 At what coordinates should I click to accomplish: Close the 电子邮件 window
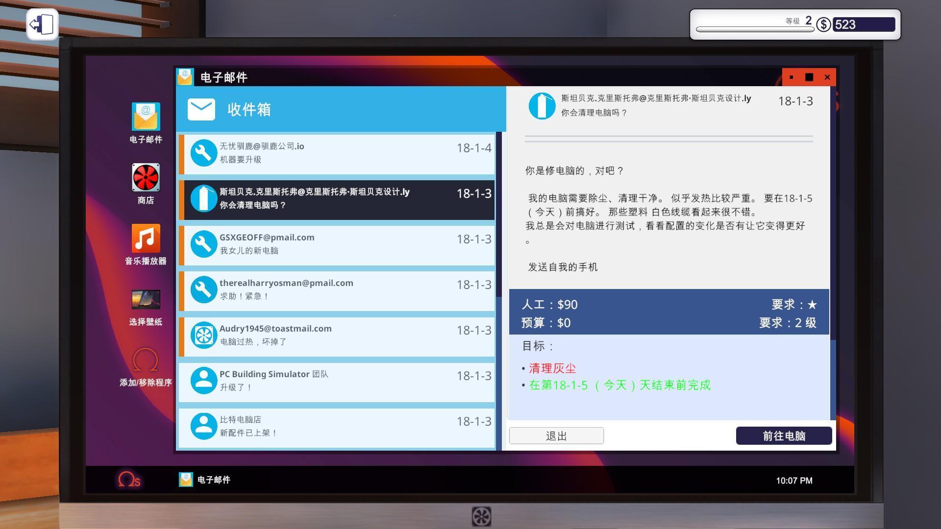827,77
